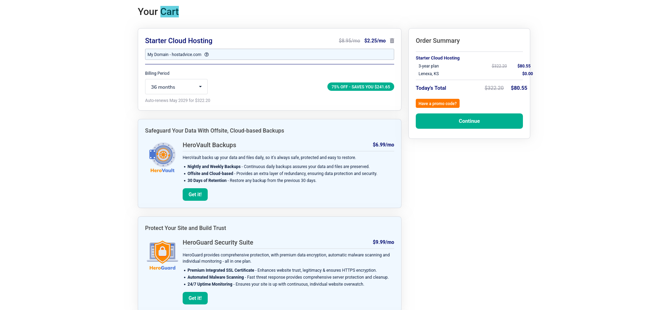Click Starter Cloud Hosting in Order Summary
The width and height of the screenshot is (668, 310).
(x=438, y=58)
